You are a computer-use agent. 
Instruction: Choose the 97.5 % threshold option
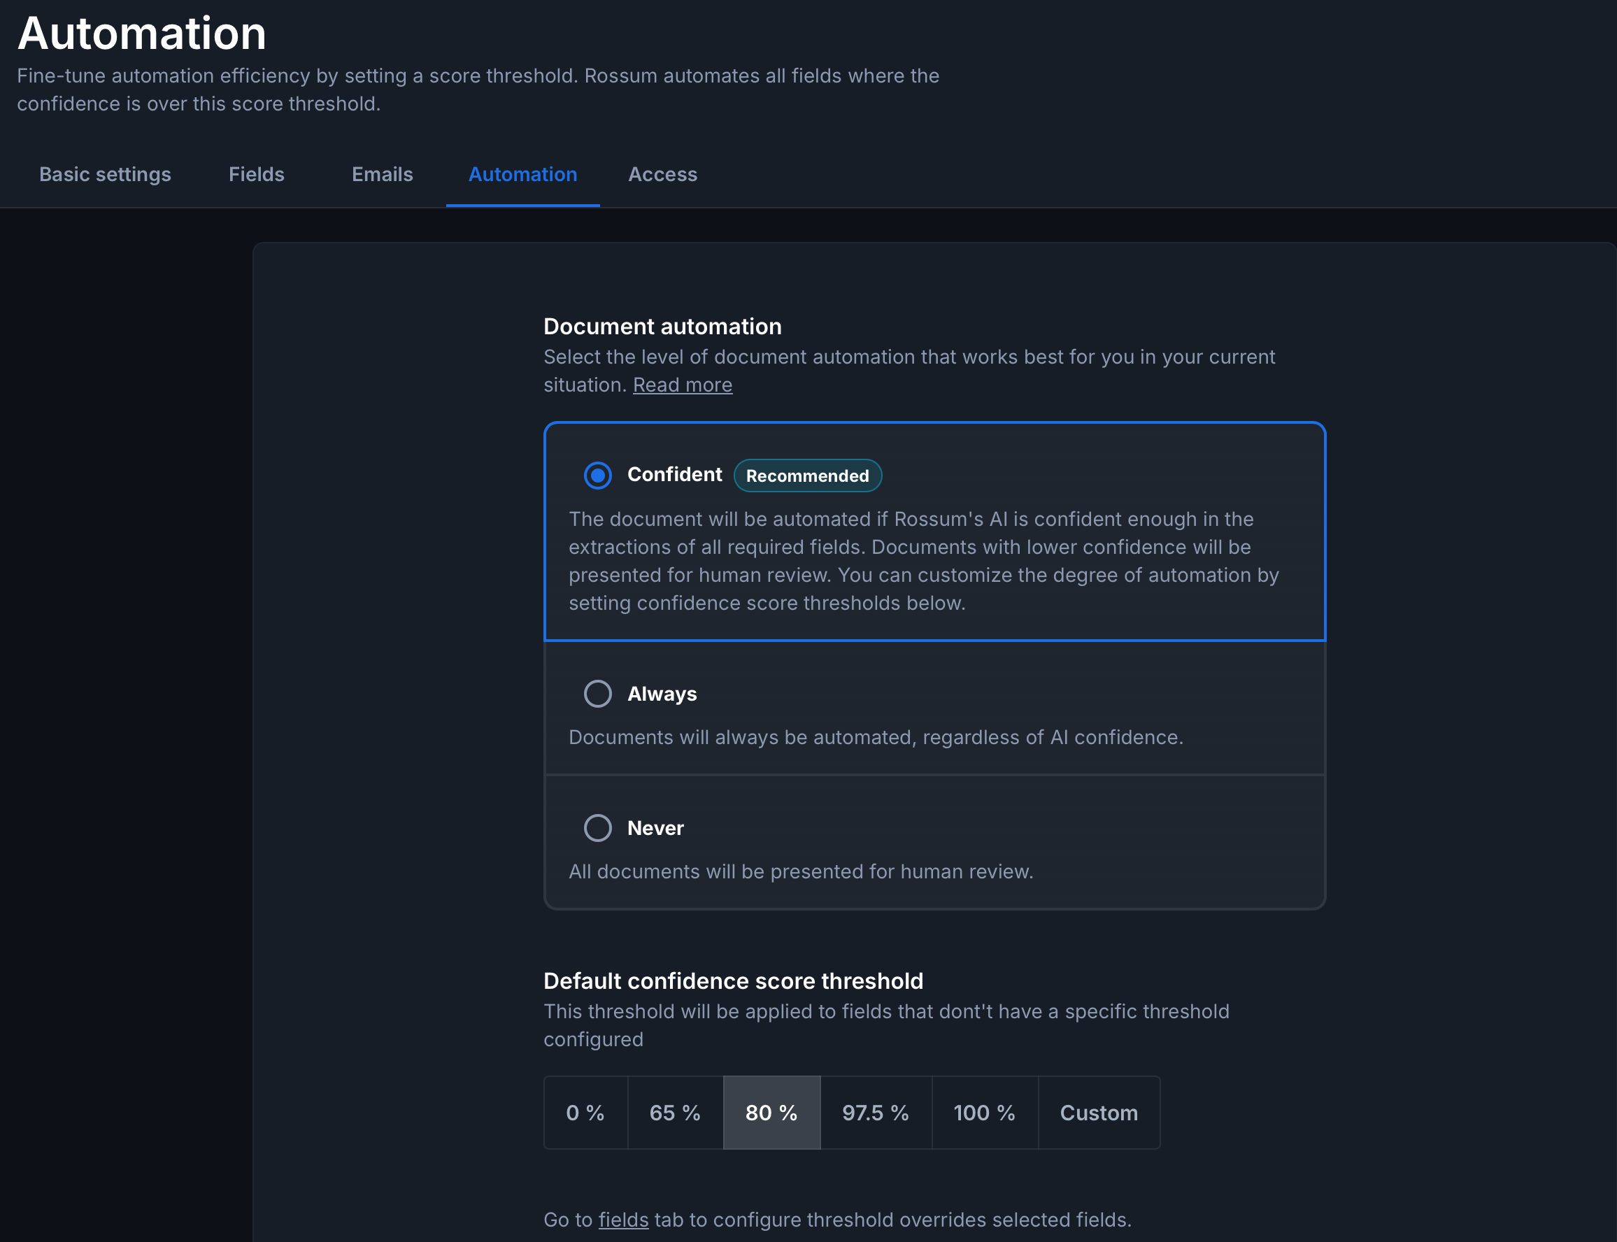[876, 1113]
